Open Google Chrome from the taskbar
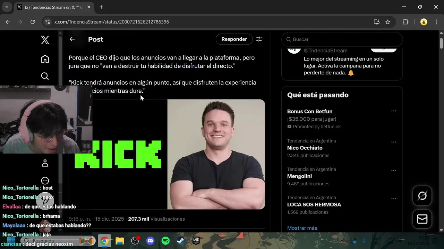444x249 pixels. (104, 241)
